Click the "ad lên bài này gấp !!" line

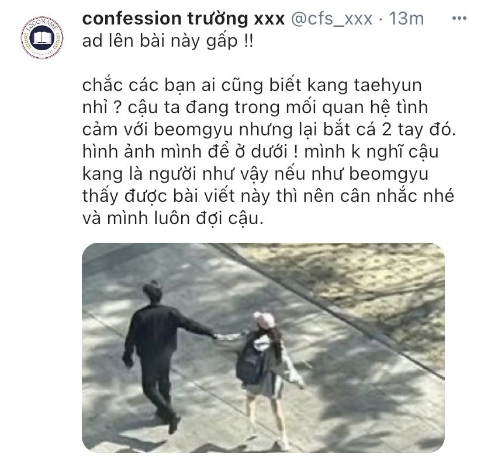click(168, 41)
